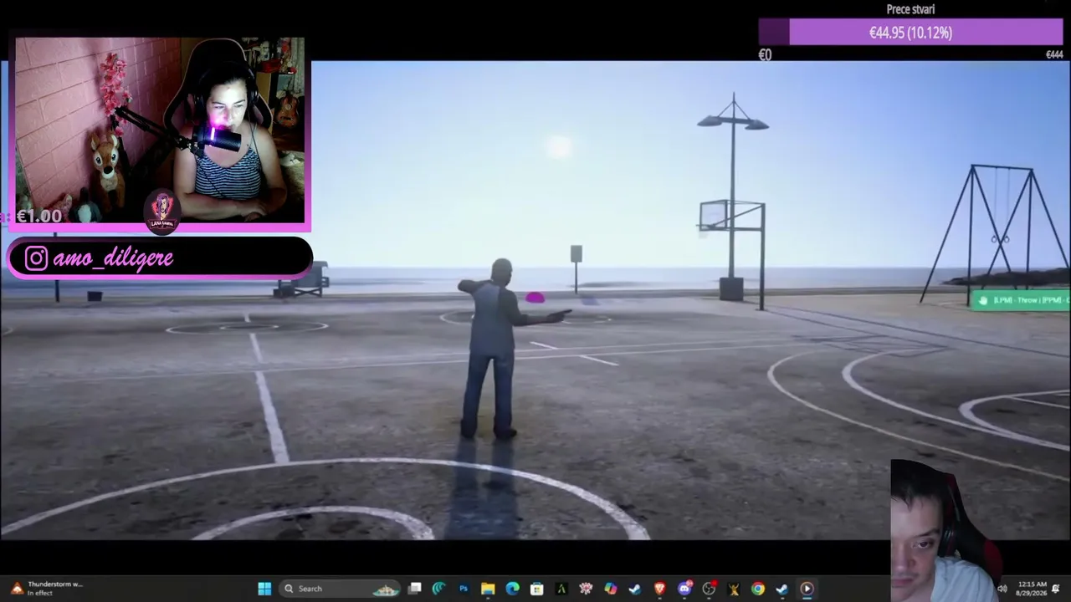Click the streamer's top-left webcam feed
This screenshot has height=602, width=1071.
coord(160,130)
